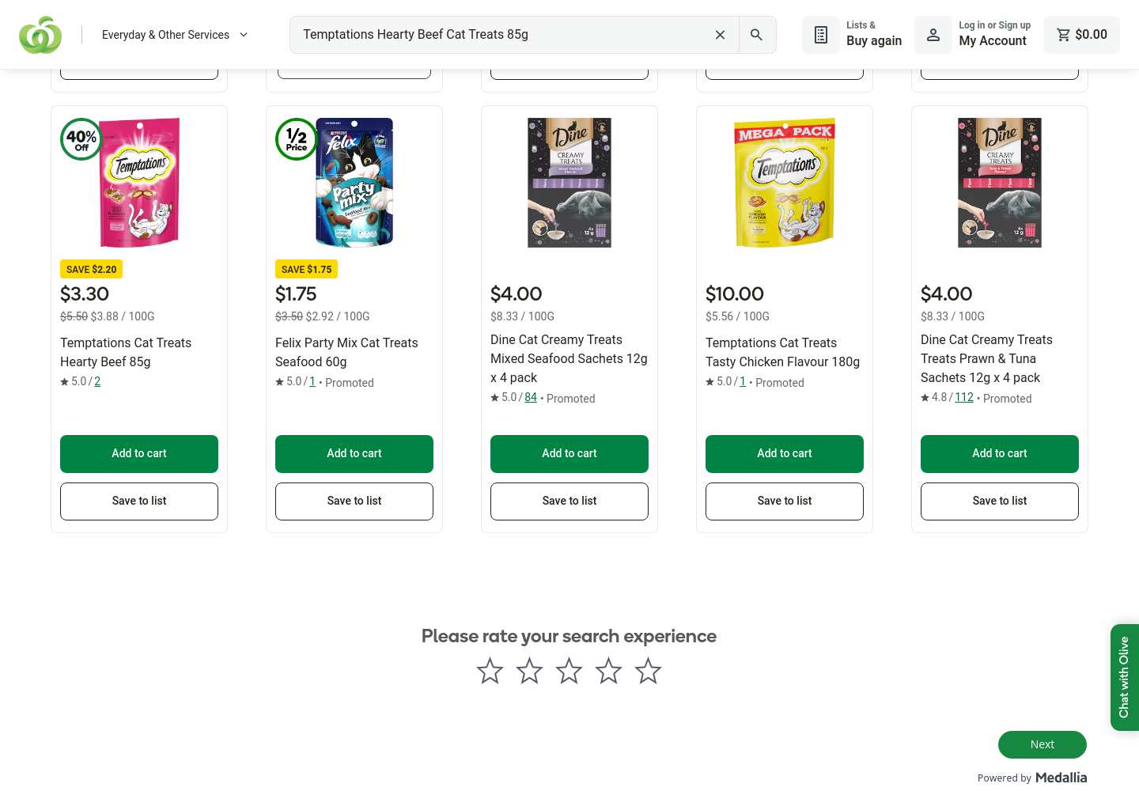Click the Woolworths logo icon
Image resolution: width=1139 pixels, height=791 pixels.
(40, 35)
